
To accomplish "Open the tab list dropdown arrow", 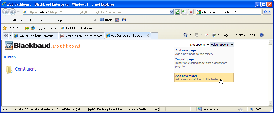I will [x=11, y=36].
